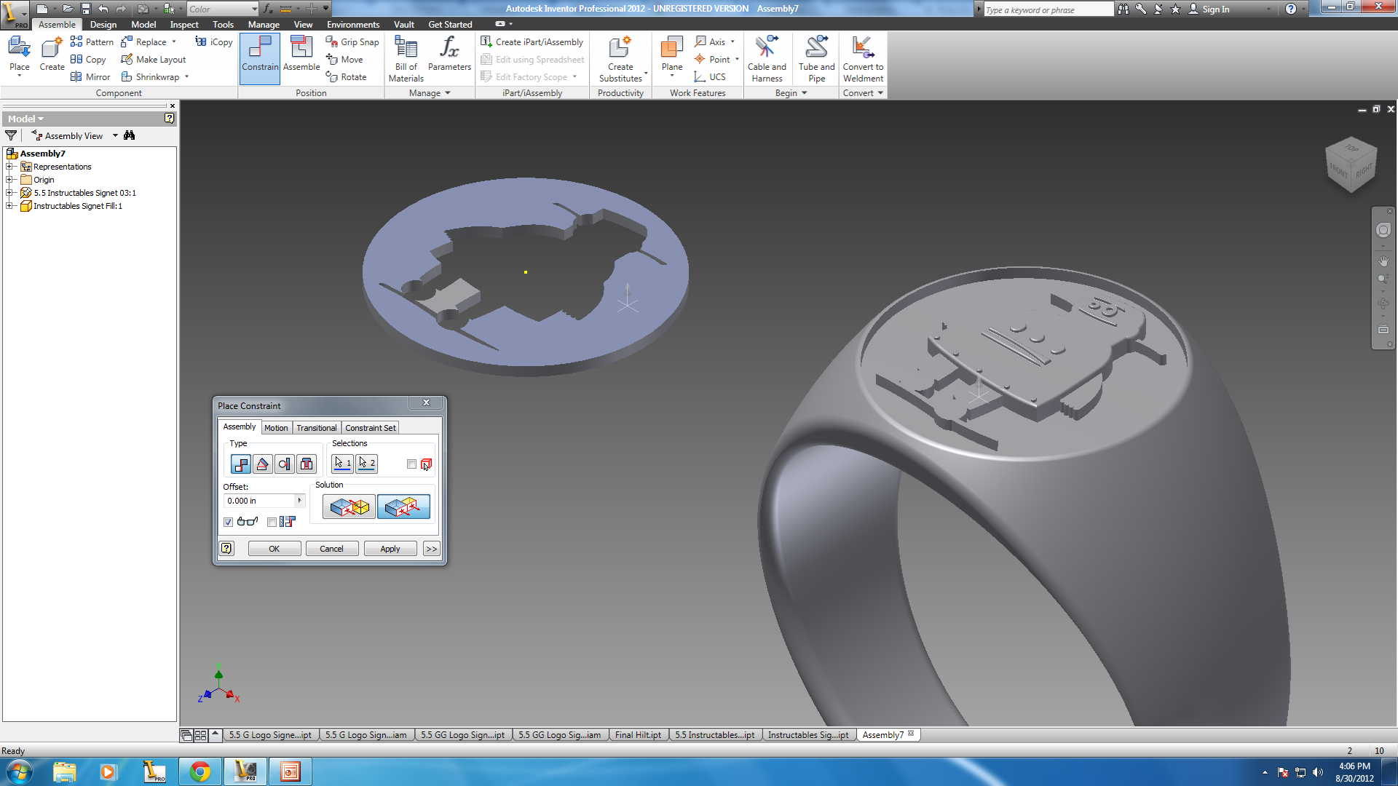Click the Make Layout tool

click(154, 59)
